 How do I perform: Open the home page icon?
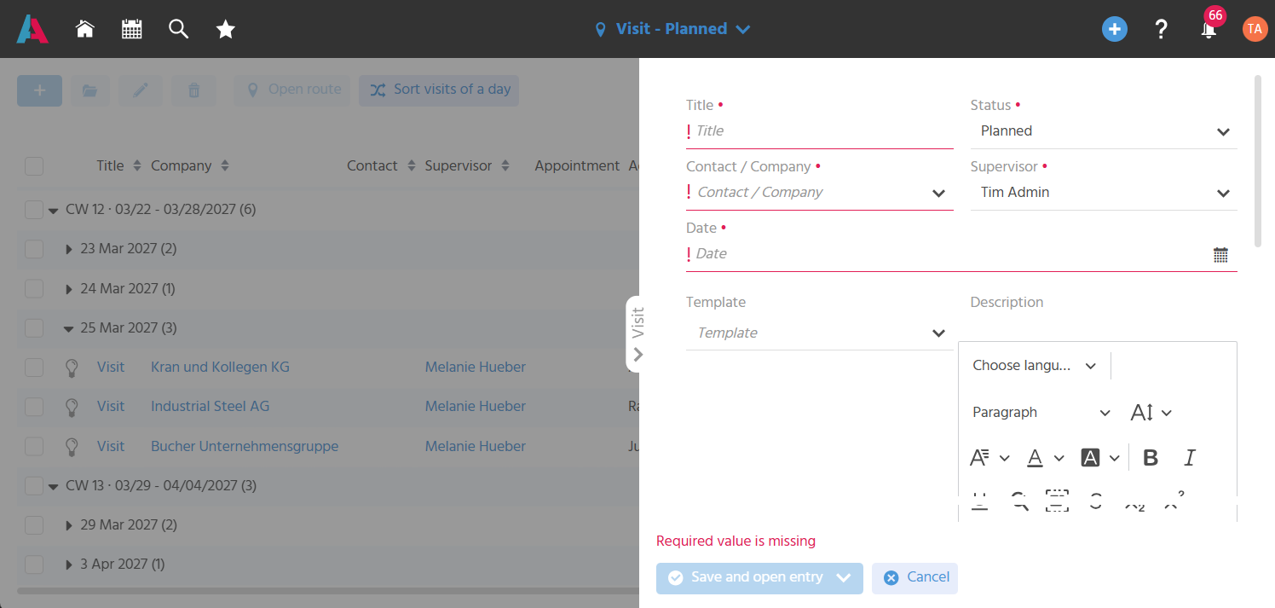(x=84, y=29)
